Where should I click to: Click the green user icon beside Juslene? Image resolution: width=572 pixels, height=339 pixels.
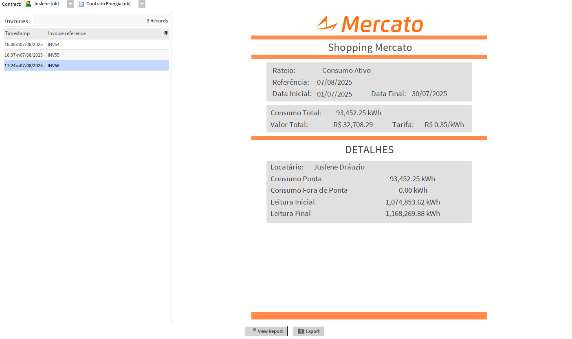click(x=28, y=4)
